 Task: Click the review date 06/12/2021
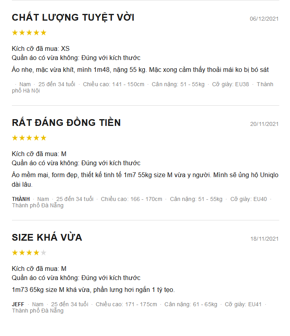264,19
